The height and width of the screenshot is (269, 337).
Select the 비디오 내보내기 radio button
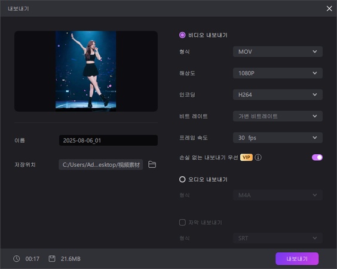[x=182, y=35]
